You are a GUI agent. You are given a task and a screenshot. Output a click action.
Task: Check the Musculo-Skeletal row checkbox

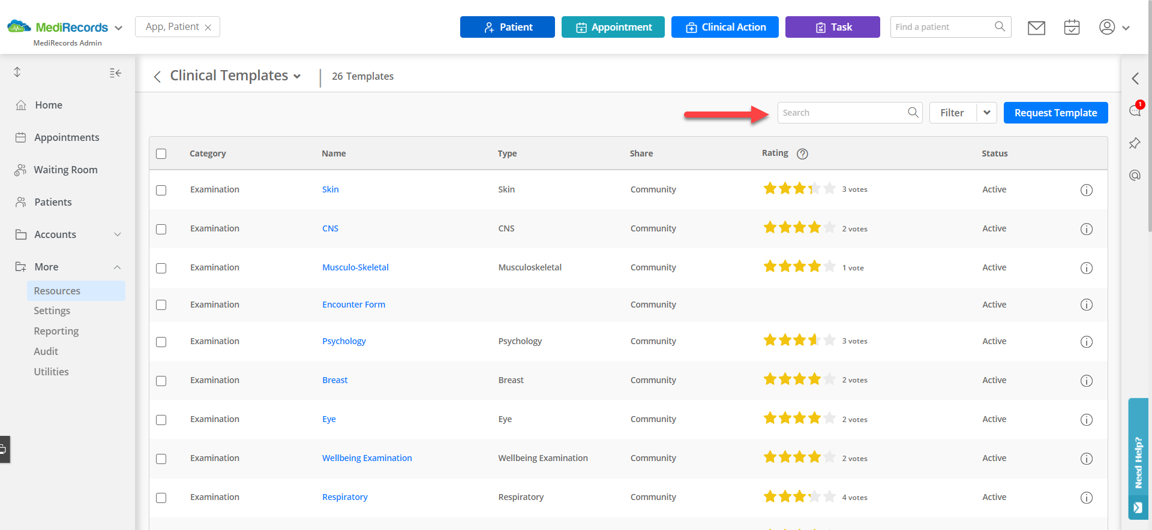pos(161,268)
